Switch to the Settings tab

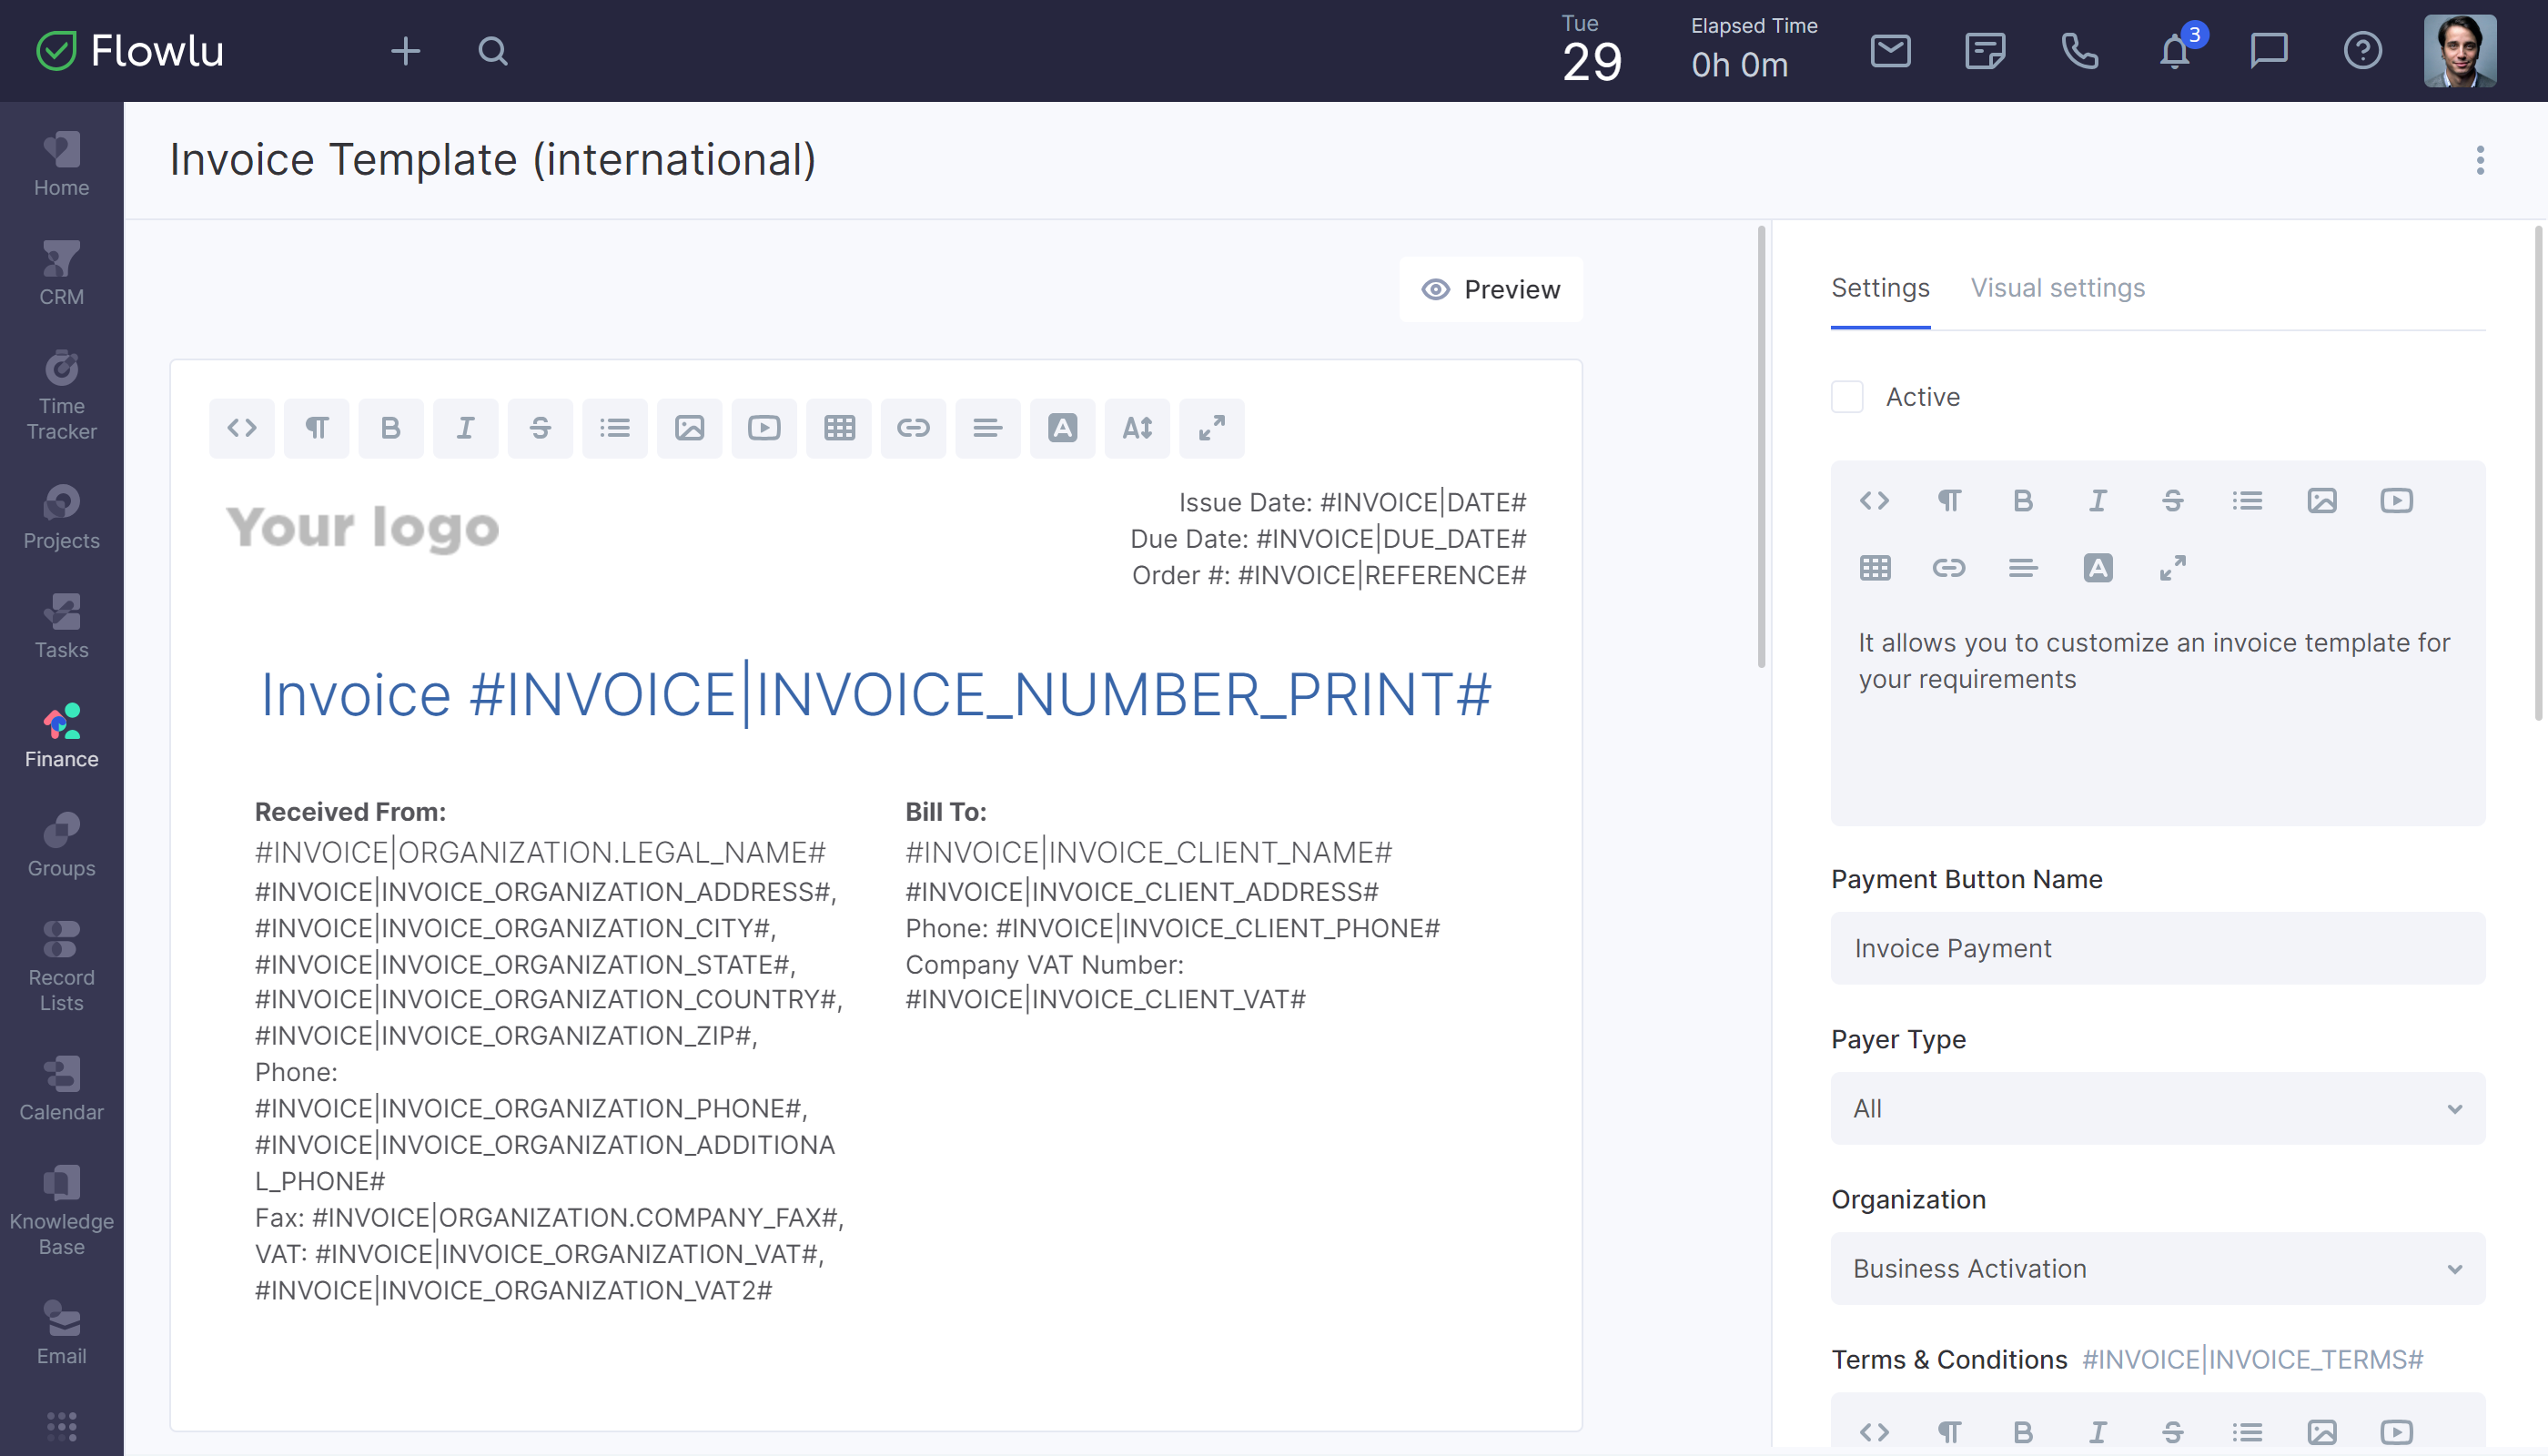pyautogui.click(x=1880, y=288)
